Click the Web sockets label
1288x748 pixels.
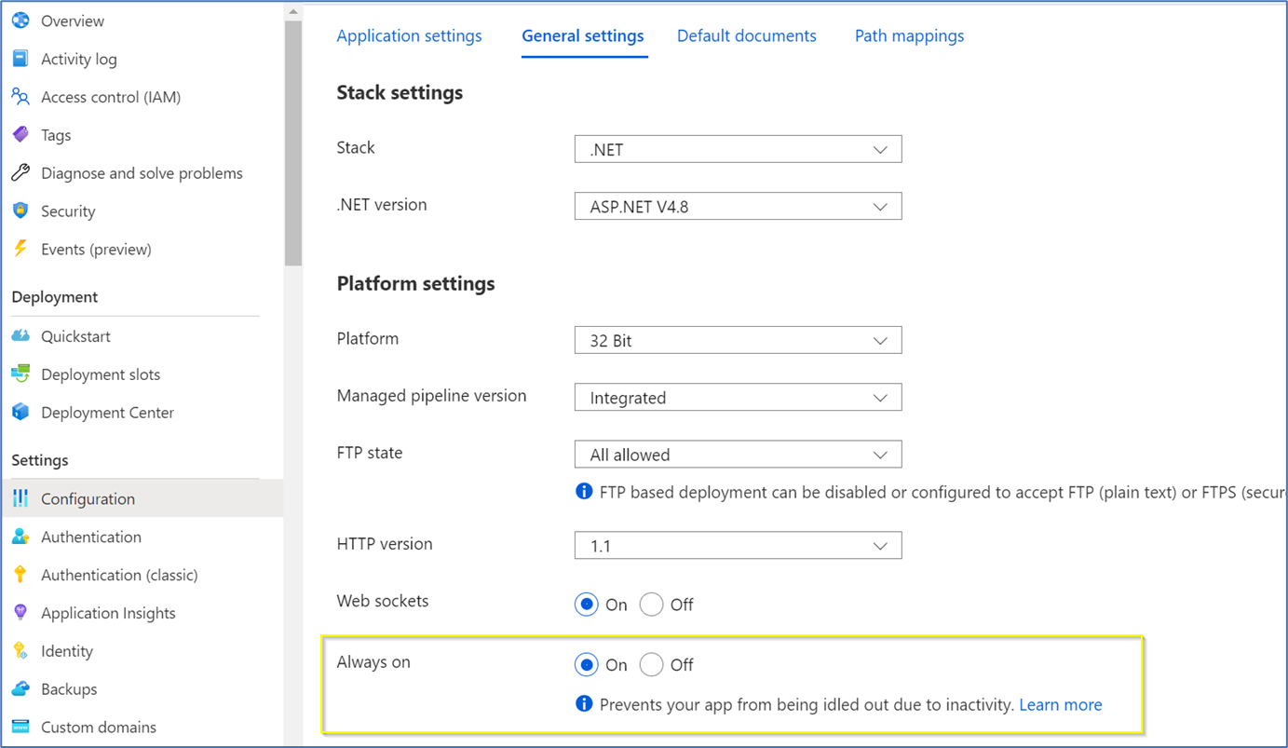(x=383, y=601)
